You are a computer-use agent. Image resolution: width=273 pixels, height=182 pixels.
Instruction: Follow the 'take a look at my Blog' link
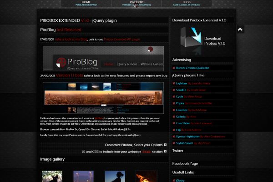click(71, 40)
